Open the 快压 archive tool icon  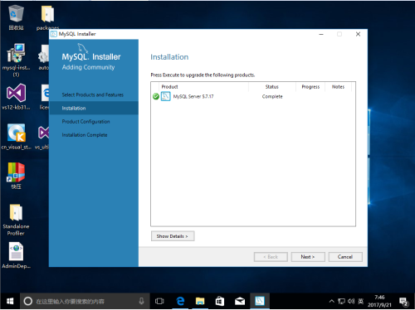[16, 176]
